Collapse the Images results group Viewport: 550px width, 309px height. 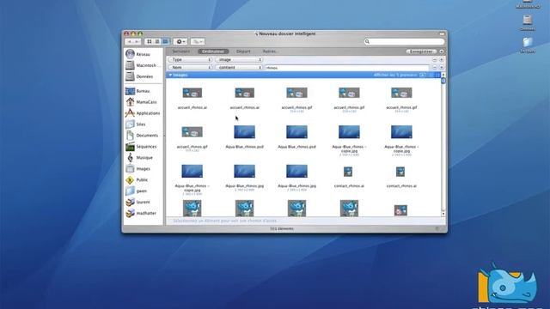(170, 75)
